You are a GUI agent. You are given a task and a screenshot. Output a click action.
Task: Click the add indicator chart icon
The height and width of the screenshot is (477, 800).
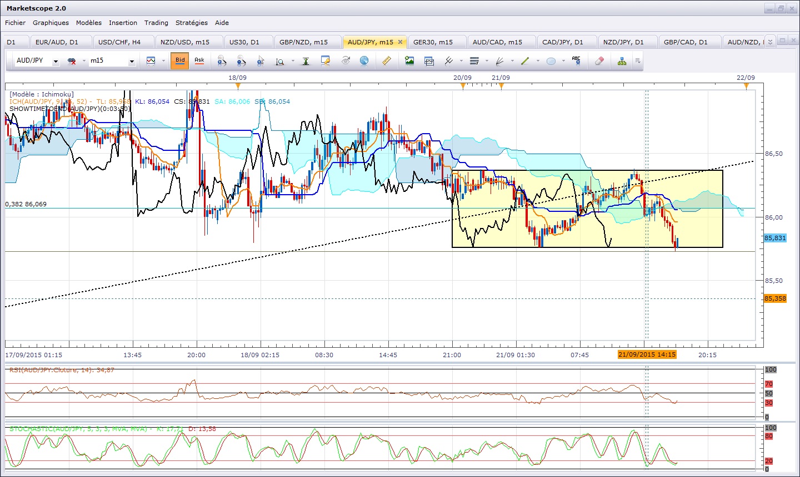409,61
